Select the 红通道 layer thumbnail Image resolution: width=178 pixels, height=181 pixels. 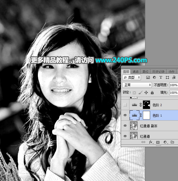click(133, 136)
